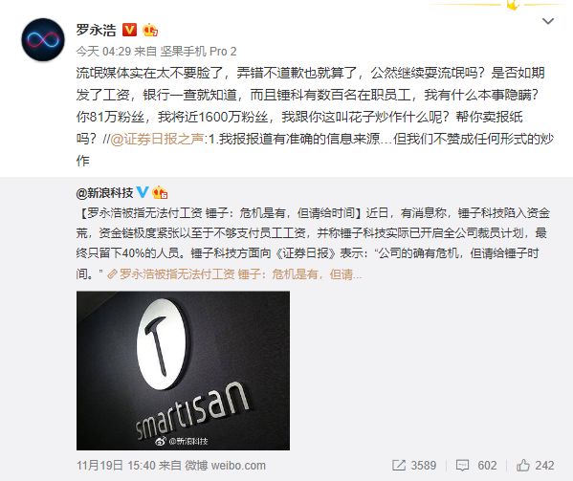This screenshot has height=481, width=573.
Task: Click the repost share icon beside 3589
Action: [398, 465]
